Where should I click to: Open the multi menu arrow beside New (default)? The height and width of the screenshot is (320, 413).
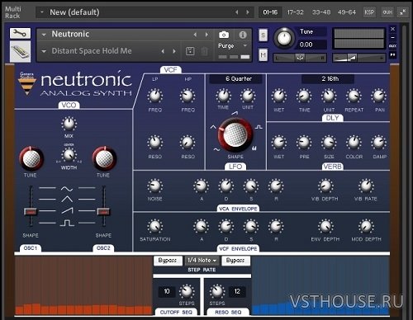coord(42,12)
